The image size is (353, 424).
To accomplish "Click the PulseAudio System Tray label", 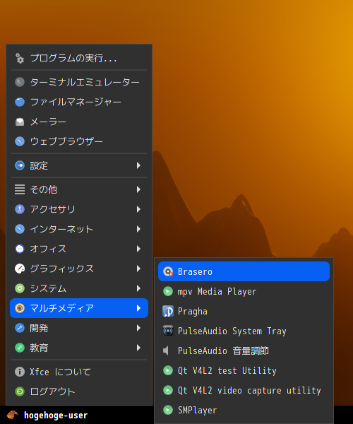I will click(x=232, y=331).
